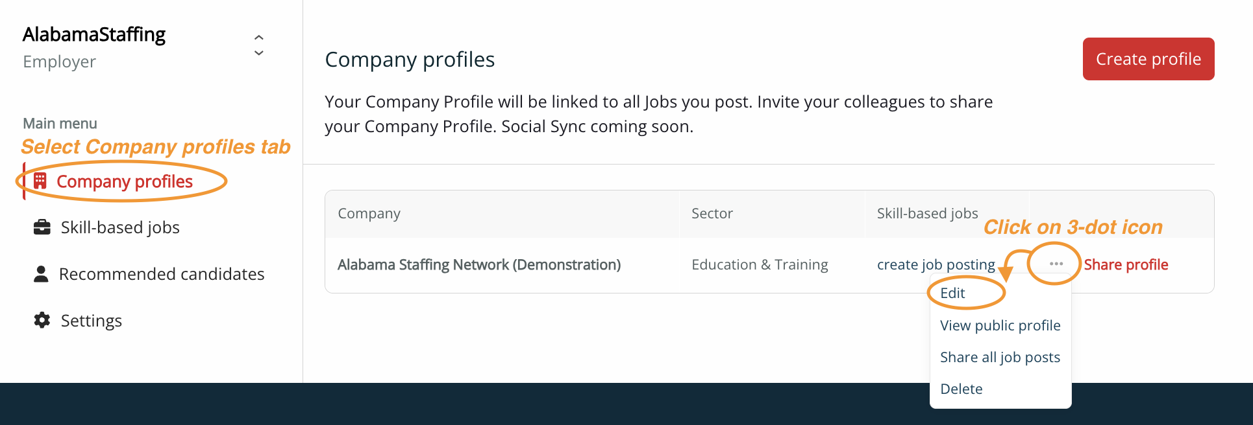Click the Share profile link

point(1126,264)
